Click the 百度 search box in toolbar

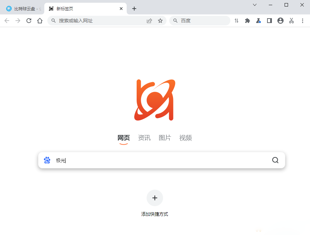coord(200,21)
